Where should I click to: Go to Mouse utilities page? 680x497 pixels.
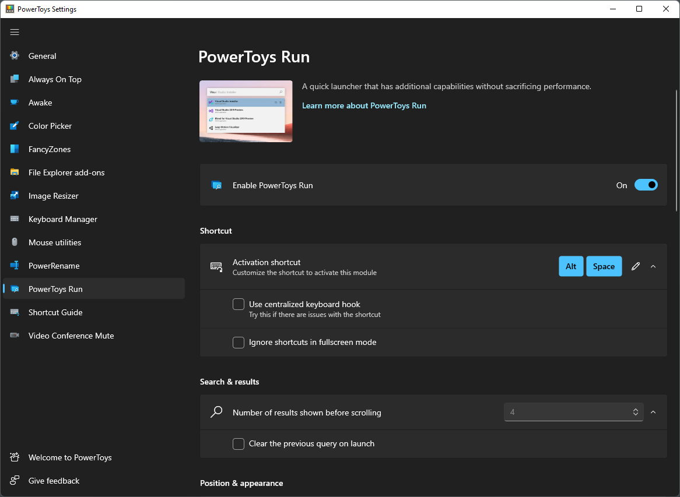point(94,242)
